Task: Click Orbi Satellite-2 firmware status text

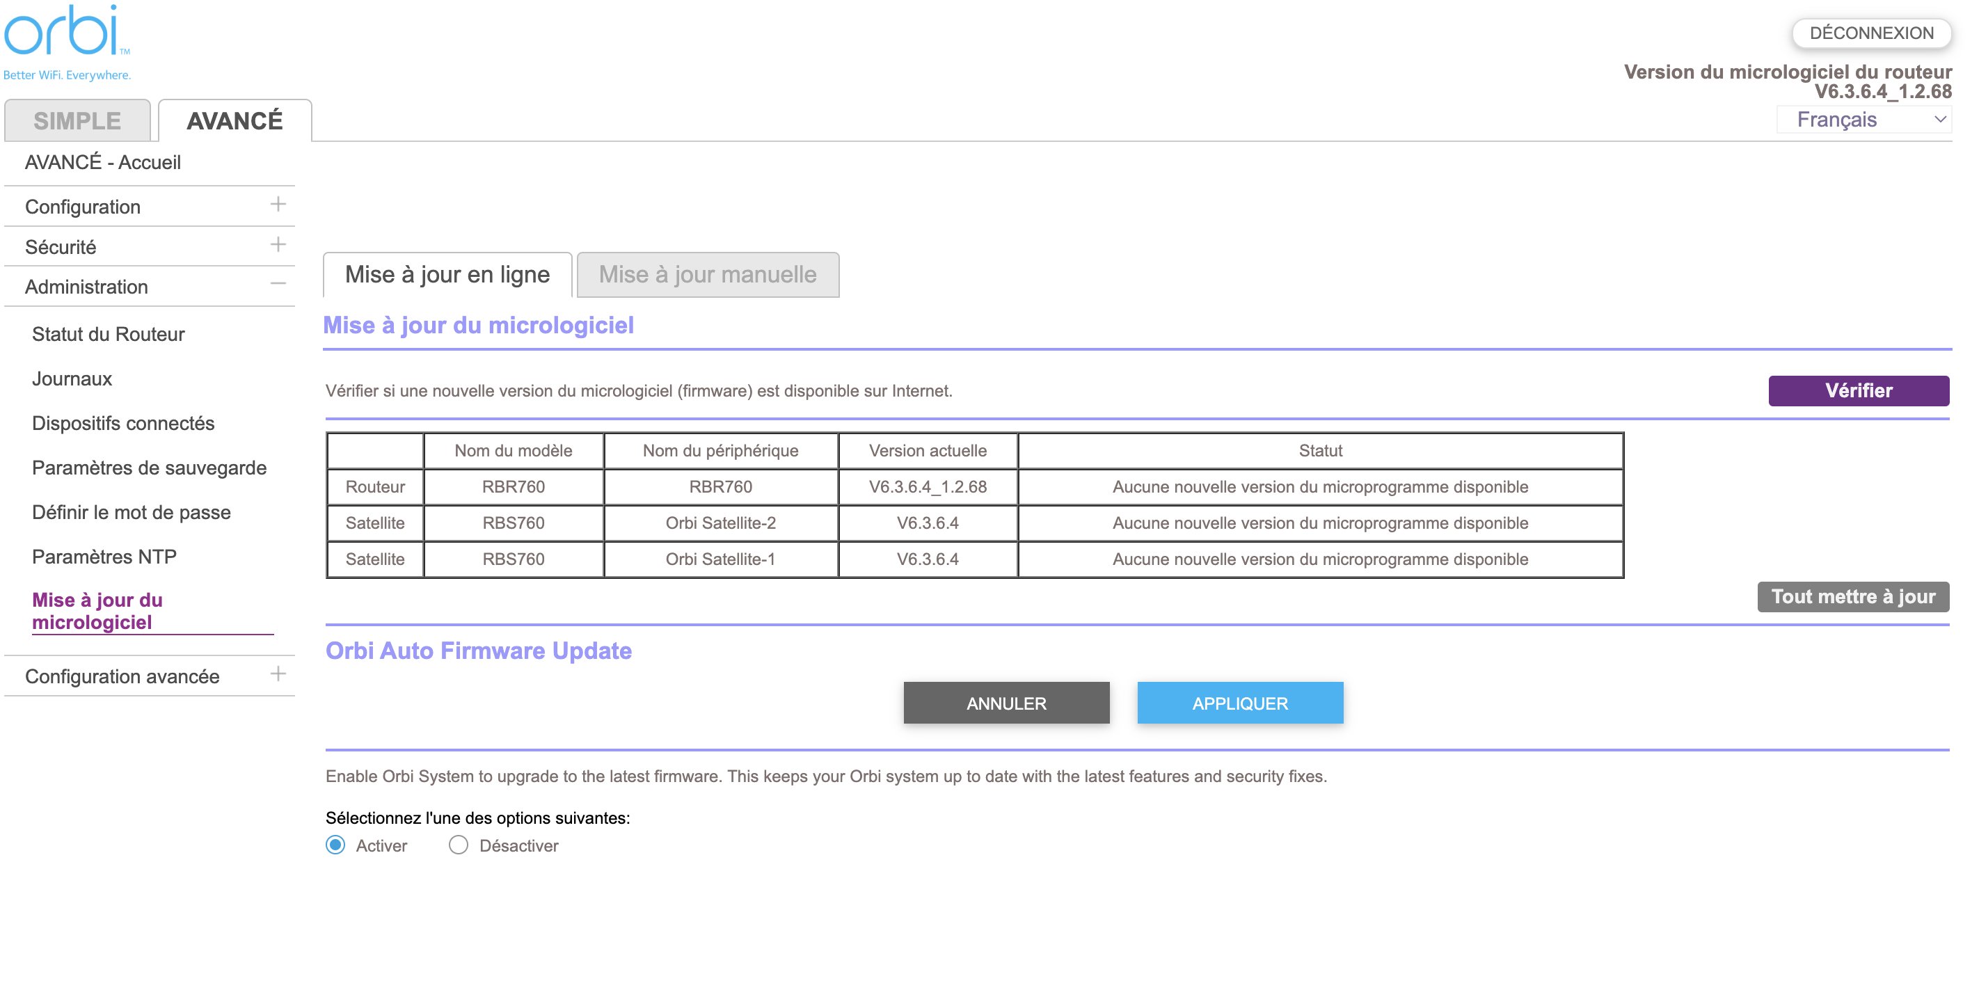Action: (1321, 523)
